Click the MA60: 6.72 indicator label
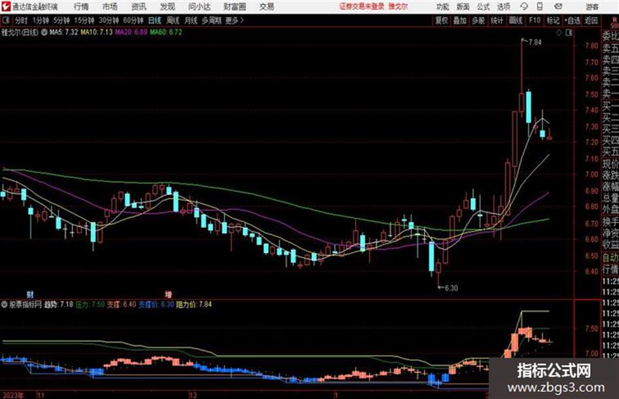 tap(166, 32)
